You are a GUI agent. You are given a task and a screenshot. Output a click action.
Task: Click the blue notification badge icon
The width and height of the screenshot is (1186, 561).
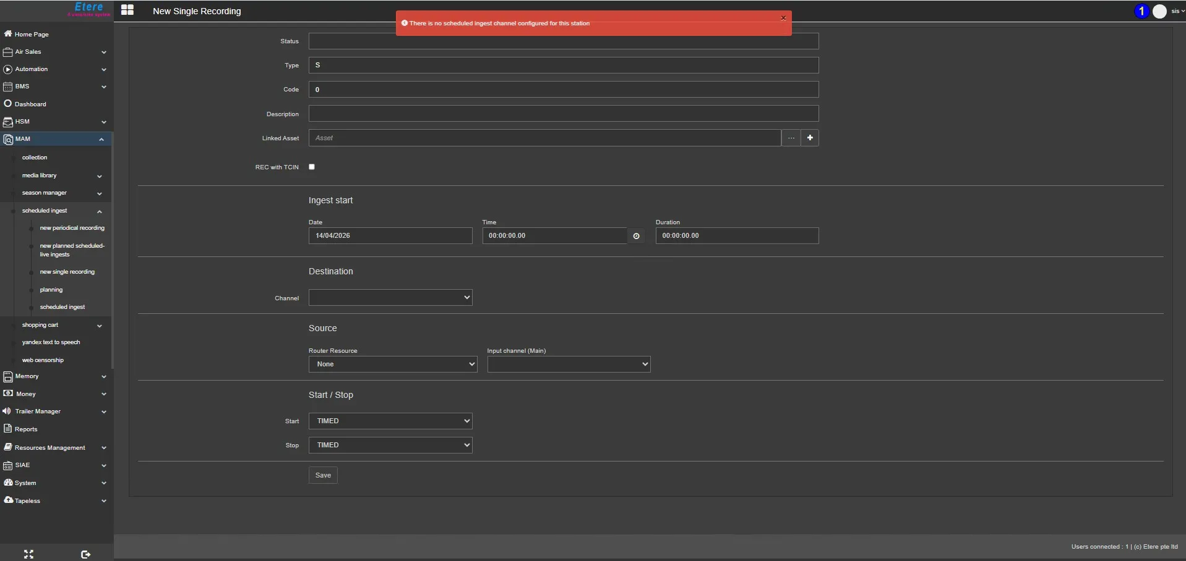point(1141,11)
